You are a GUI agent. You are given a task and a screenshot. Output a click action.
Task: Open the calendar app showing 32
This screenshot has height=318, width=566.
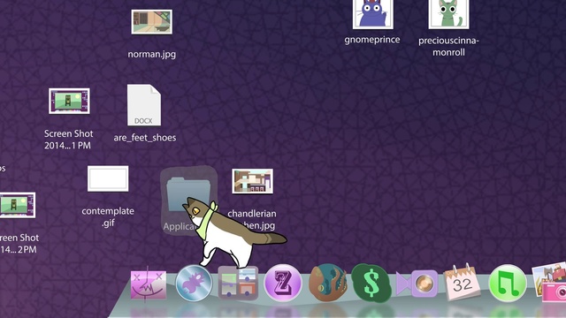[462, 283]
